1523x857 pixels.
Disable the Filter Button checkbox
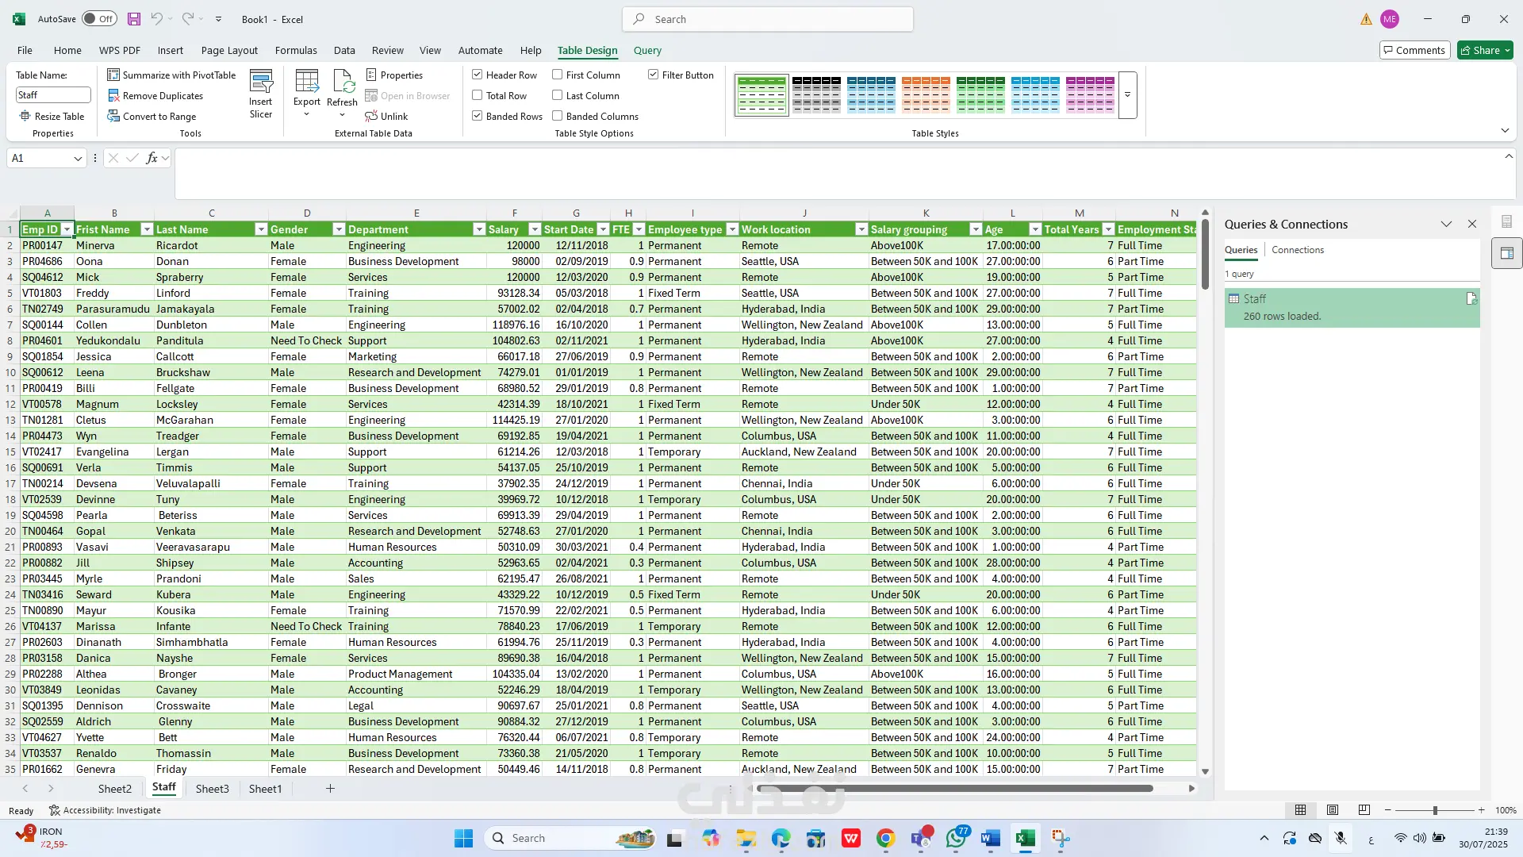[653, 75]
